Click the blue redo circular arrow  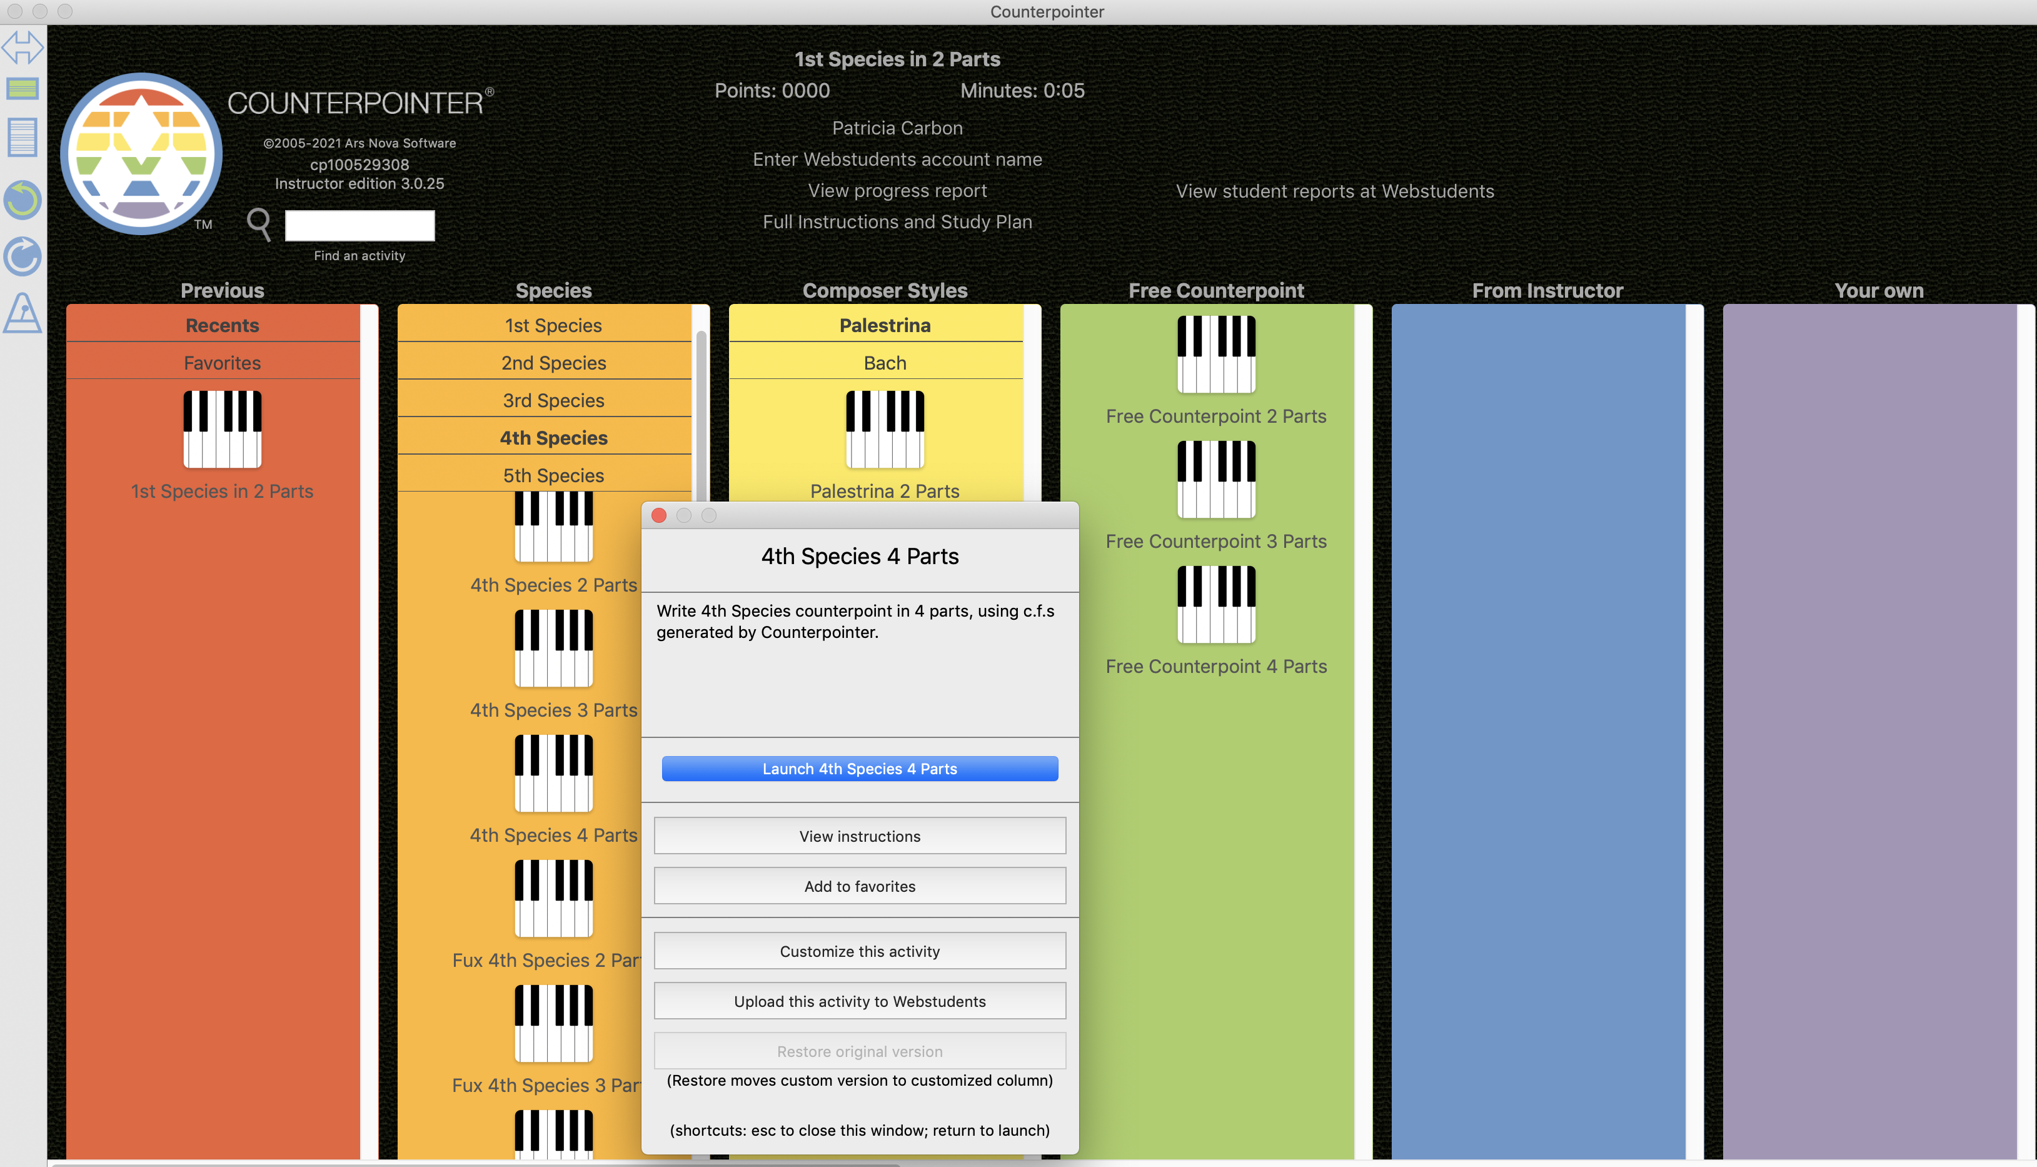click(x=23, y=256)
